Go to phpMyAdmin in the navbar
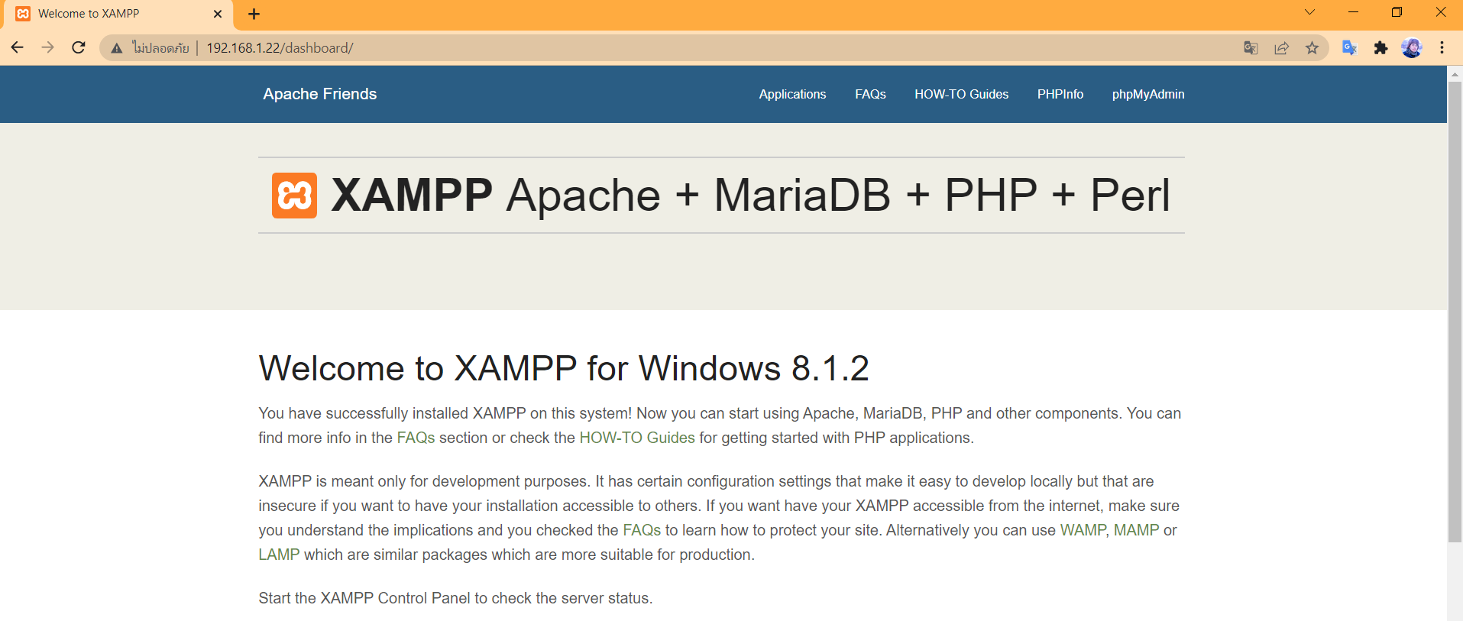 tap(1147, 94)
